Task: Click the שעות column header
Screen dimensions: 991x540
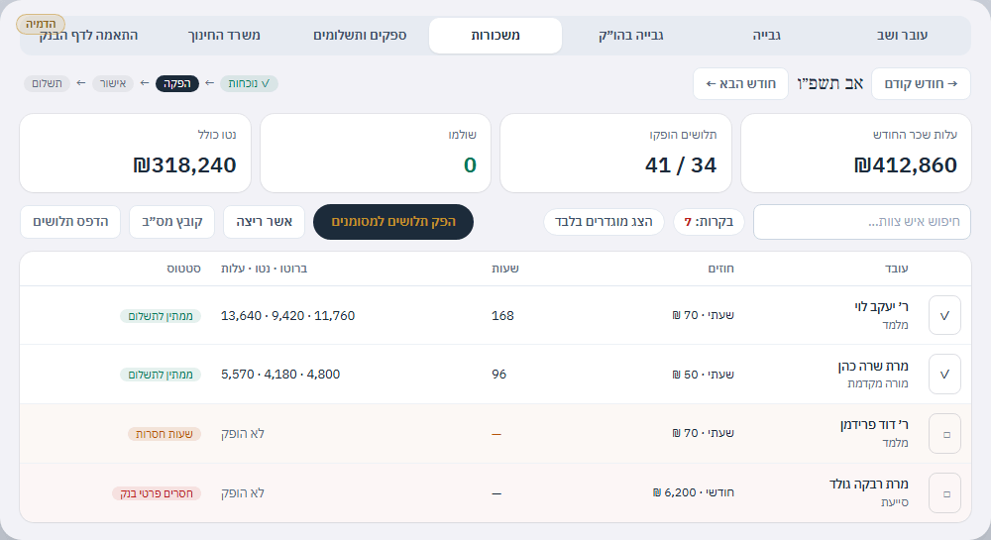Action: 505,269
